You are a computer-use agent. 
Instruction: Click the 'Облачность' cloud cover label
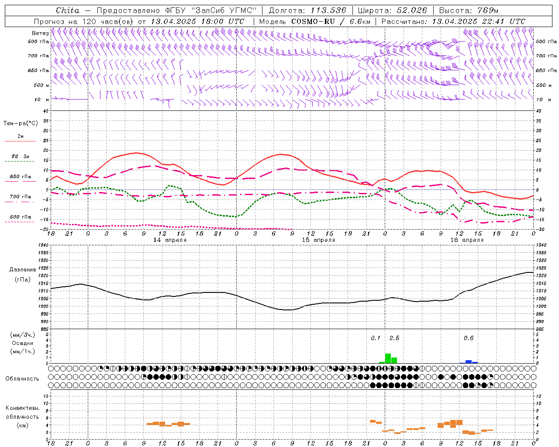tap(22, 379)
